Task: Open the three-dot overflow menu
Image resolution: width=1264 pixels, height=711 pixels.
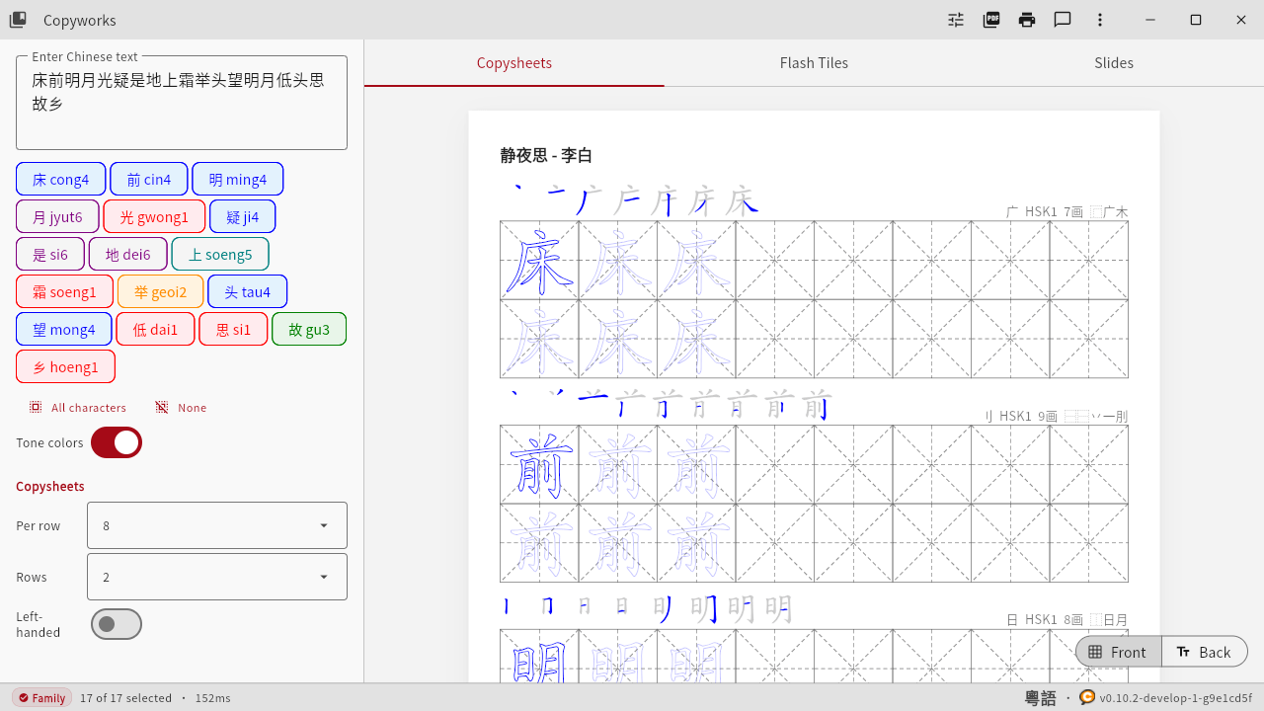Action: pyautogui.click(x=1098, y=19)
